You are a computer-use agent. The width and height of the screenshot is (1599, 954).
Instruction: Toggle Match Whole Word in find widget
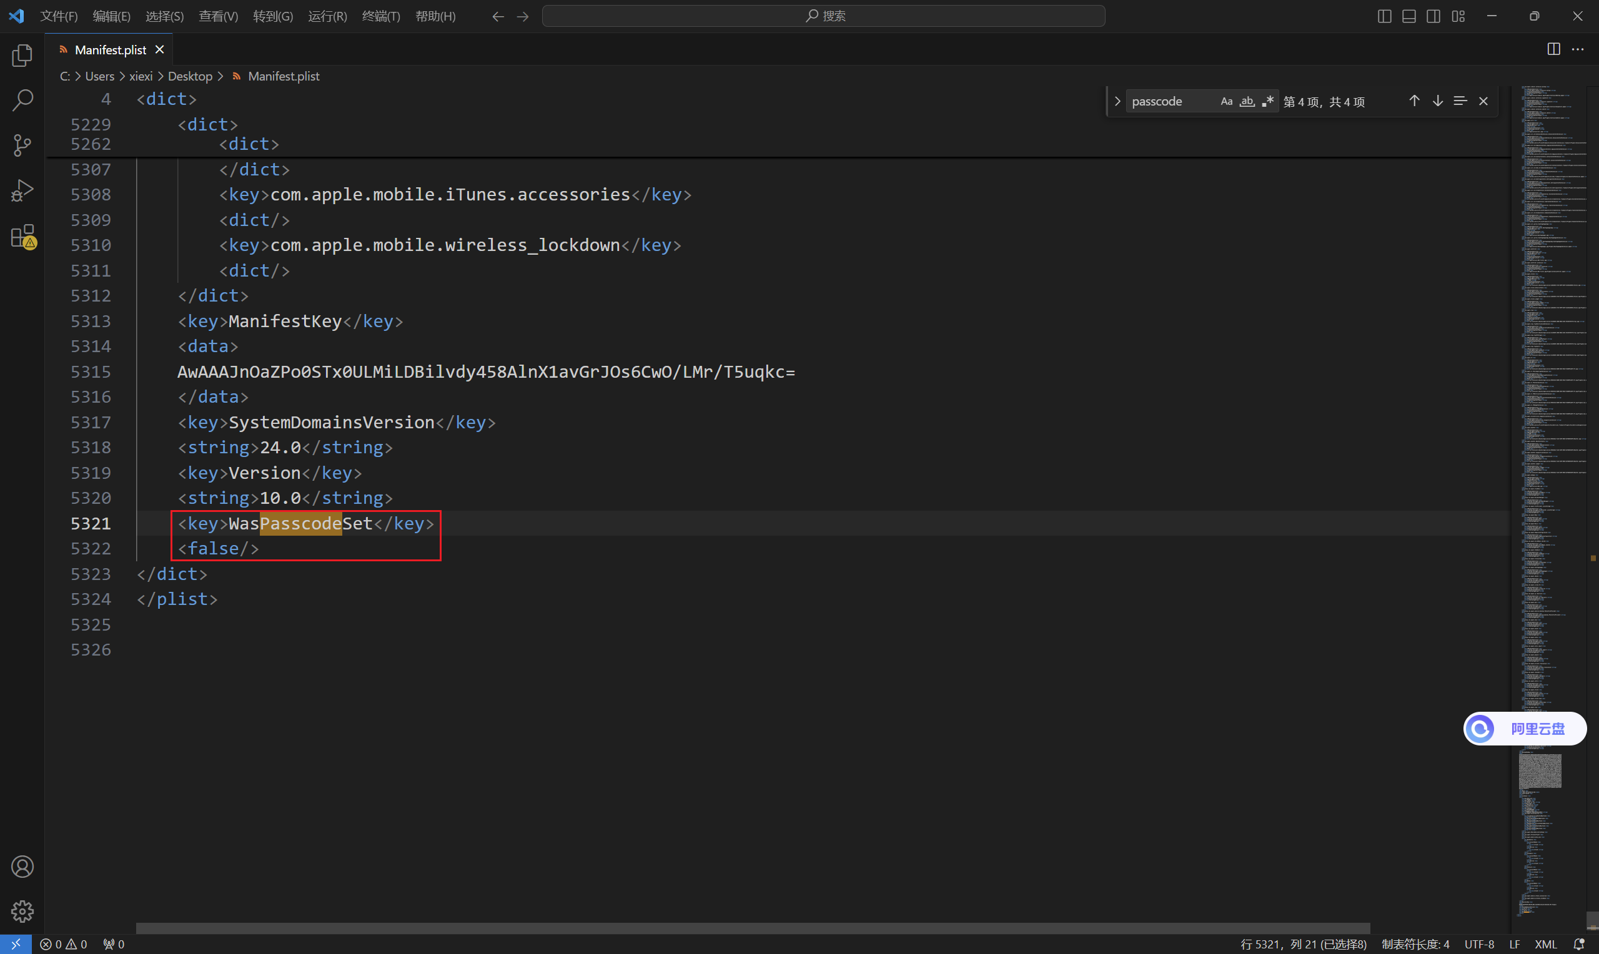pos(1247,101)
